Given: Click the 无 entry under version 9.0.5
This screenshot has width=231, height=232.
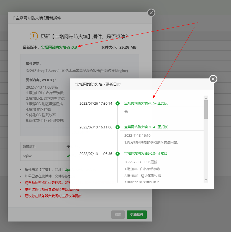Looking at the screenshot, I should (x=126, y=112).
